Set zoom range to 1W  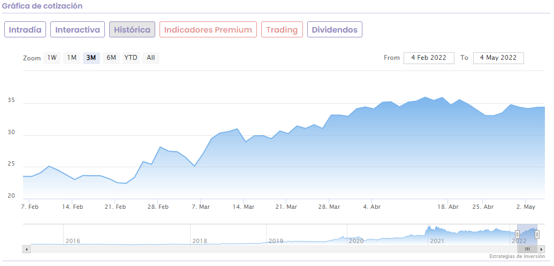(x=52, y=58)
